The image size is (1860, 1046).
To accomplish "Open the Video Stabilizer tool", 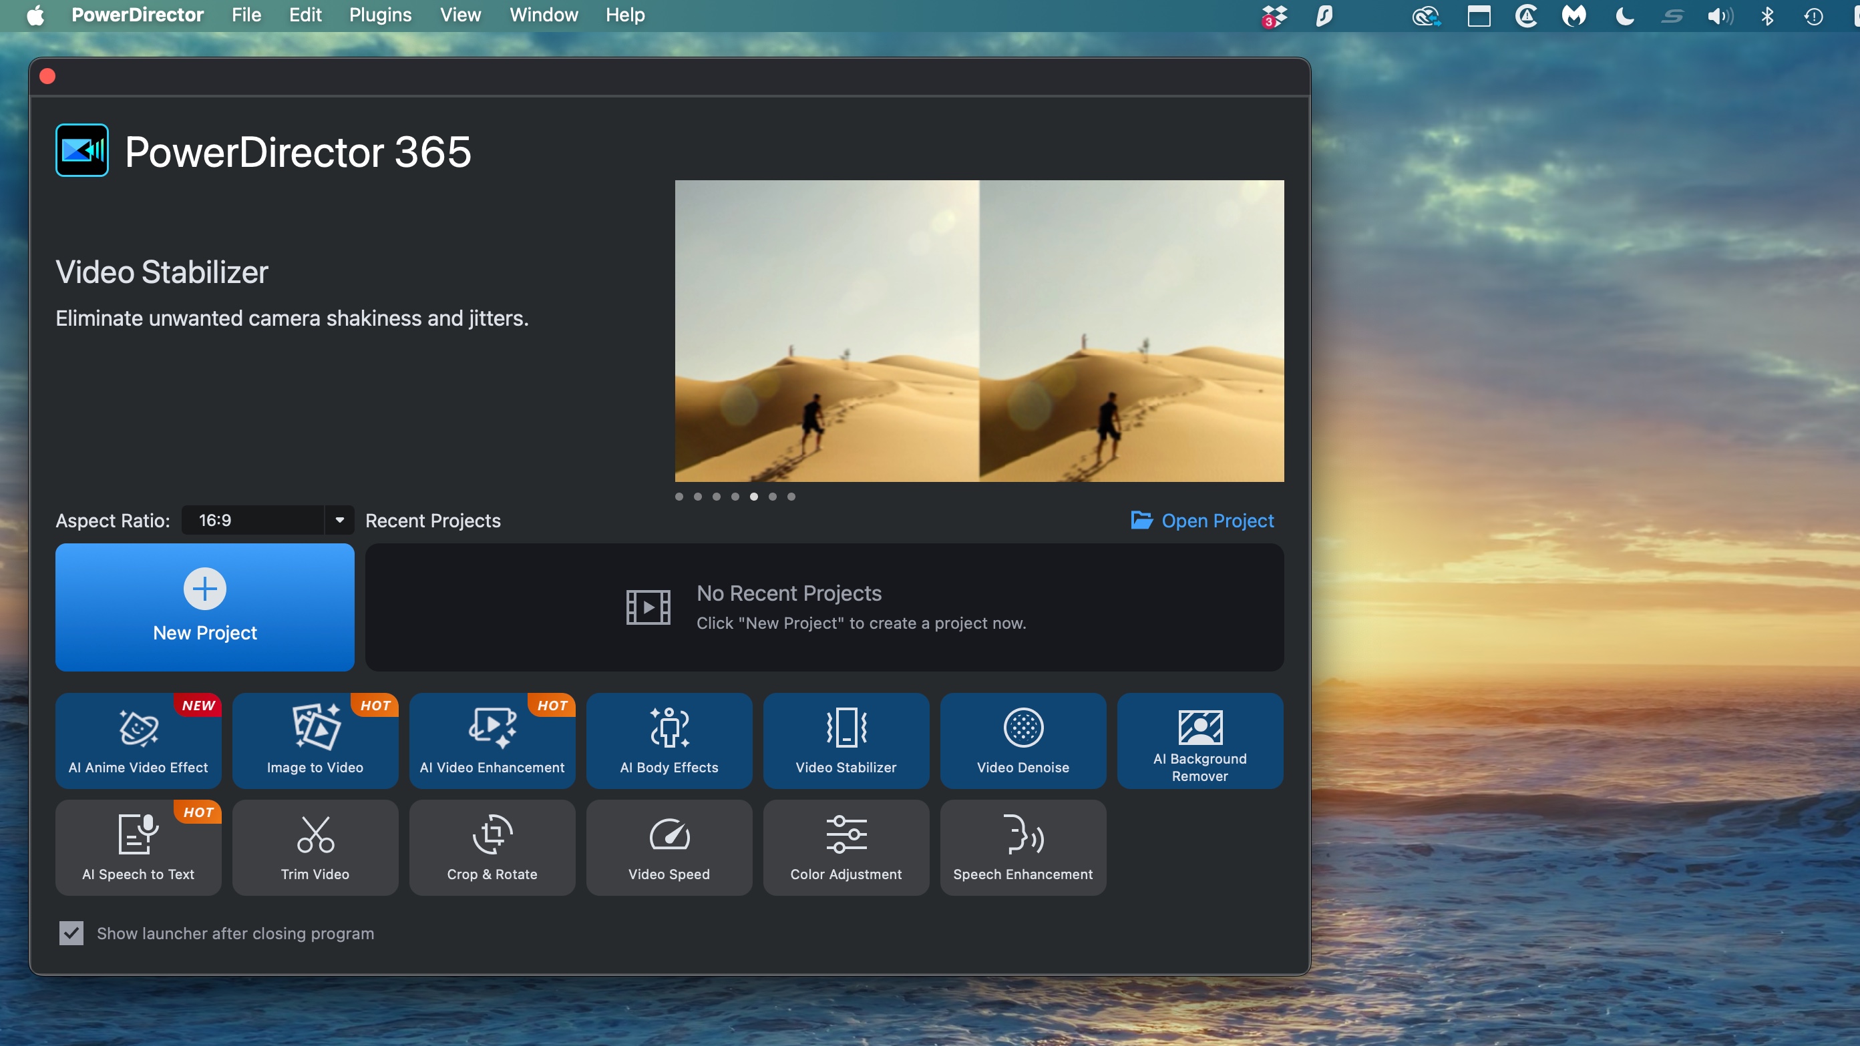I will pos(846,741).
